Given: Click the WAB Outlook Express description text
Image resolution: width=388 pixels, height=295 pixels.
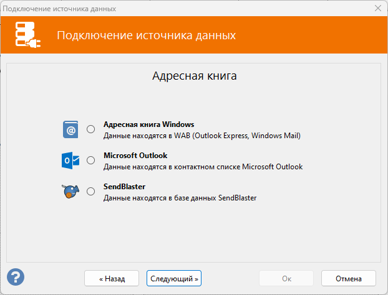Looking at the screenshot, I should point(202,136).
